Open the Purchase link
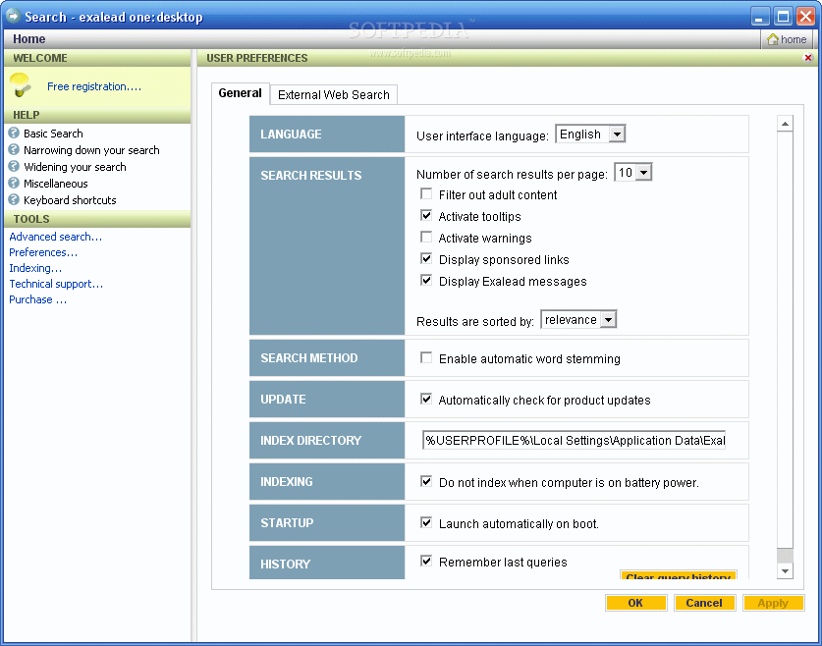This screenshot has height=646, width=822. pos(37,299)
